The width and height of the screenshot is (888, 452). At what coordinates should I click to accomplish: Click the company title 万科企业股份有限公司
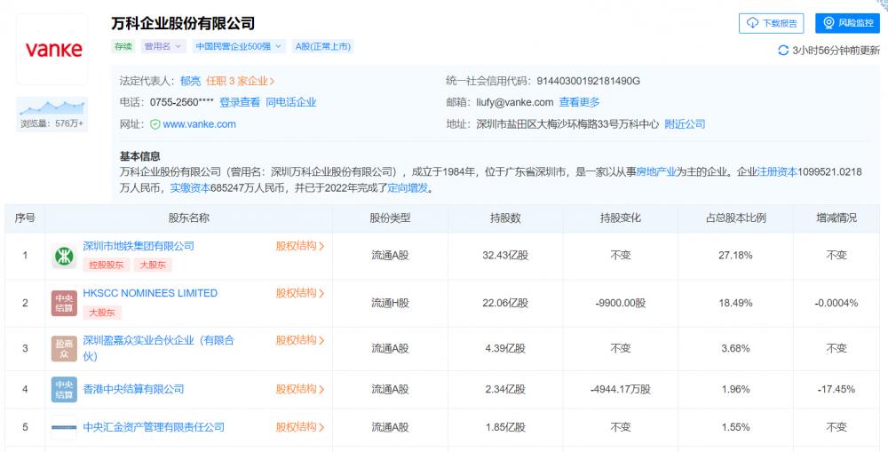[x=183, y=23]
